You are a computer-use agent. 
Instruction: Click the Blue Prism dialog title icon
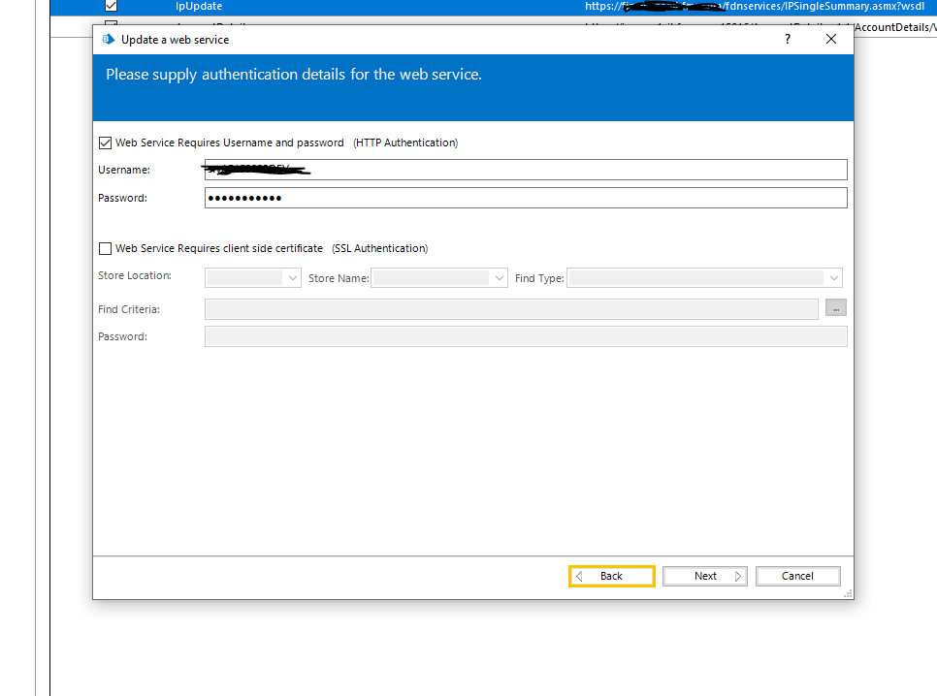click(109, 40)
